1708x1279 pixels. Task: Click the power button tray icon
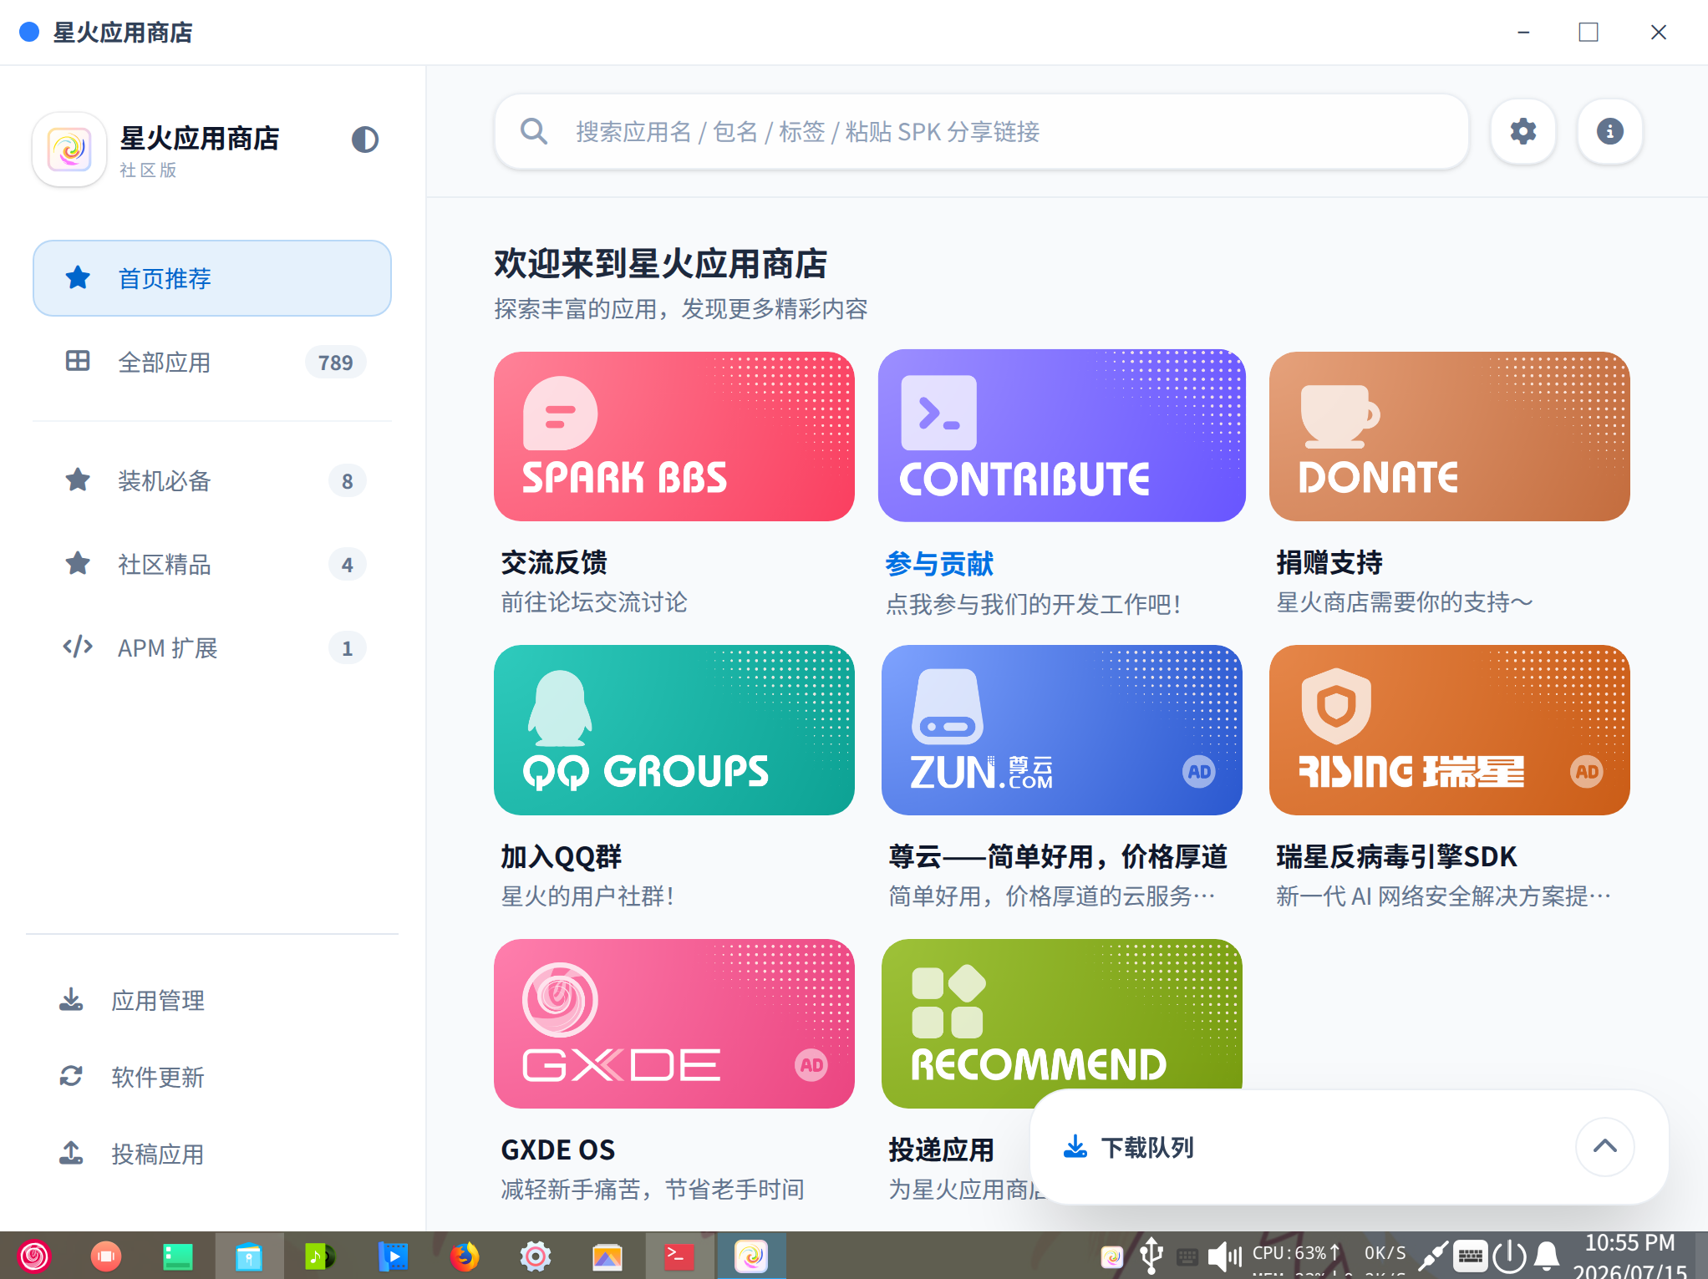(1509, 1256)
